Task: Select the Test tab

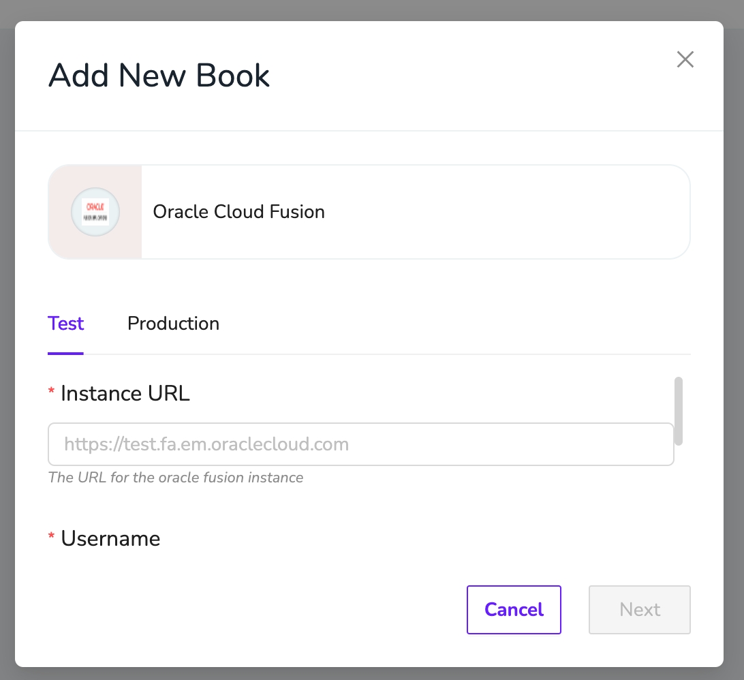Action: click(x=65, y=324)
